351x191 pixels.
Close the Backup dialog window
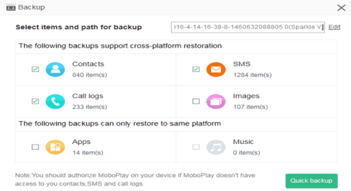[x=341, y=8]
